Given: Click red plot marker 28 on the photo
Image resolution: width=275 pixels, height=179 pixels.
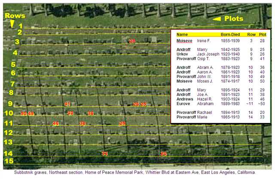Looking at the screenshot, I should tap(132, 41).
